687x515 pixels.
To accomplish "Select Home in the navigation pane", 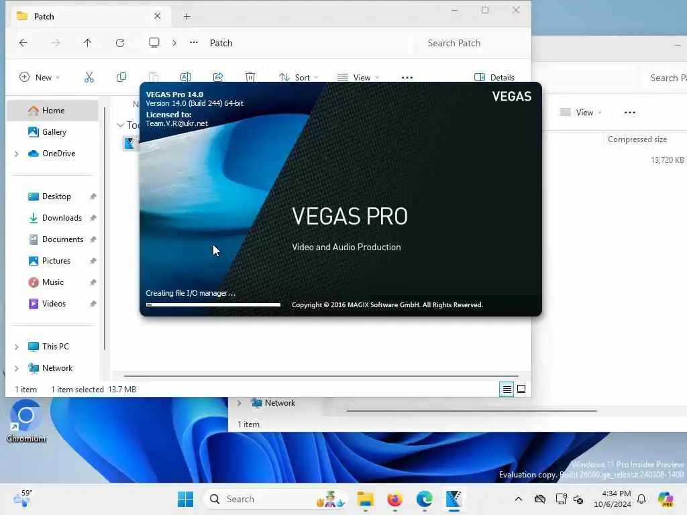I will [x=53, y=111].
